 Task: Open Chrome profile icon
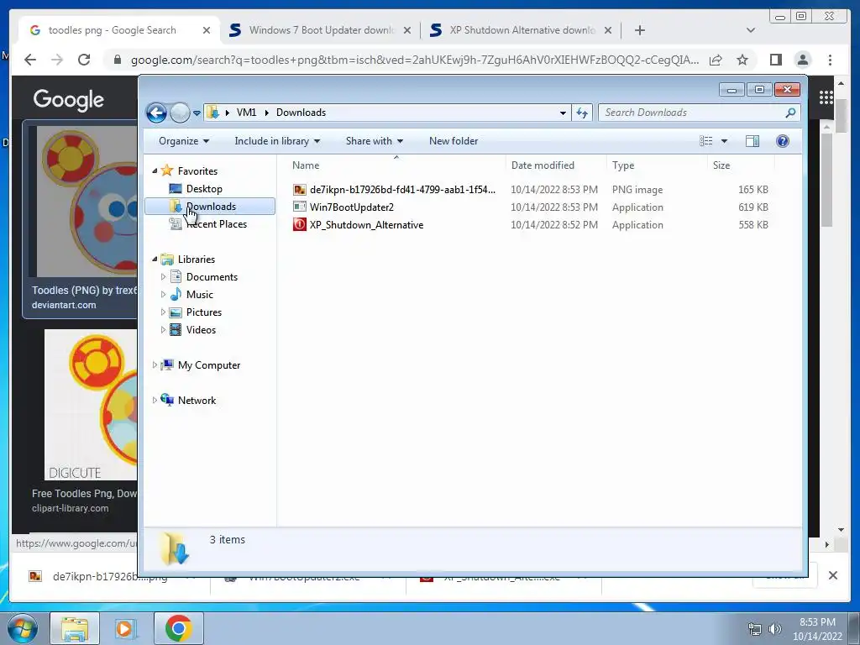coord(803,60)
